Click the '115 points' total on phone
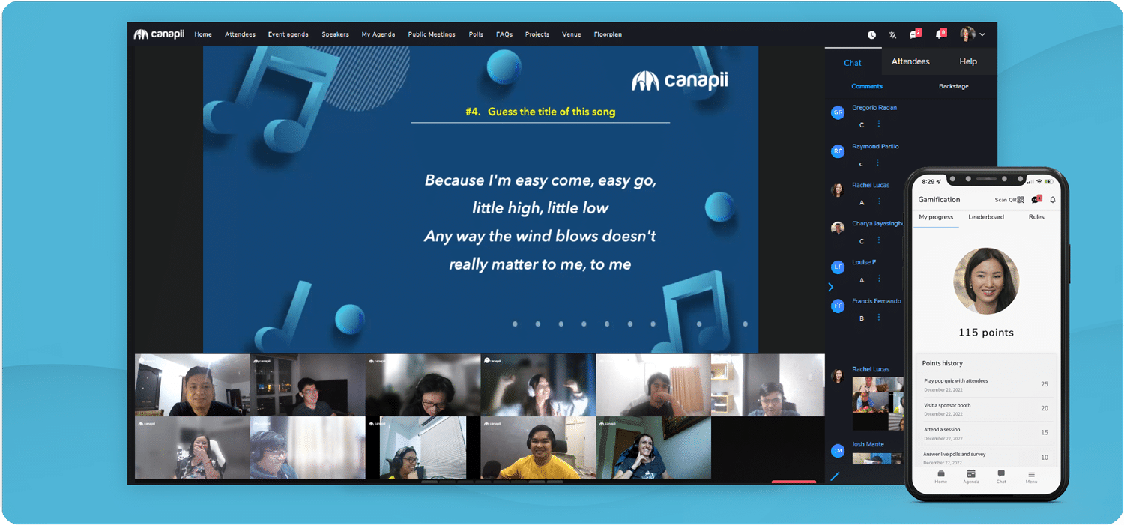Image resolution: width=1124 pixels, height=525 pixels. (985, 333)
